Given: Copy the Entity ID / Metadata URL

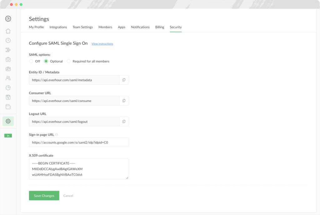Looking at the screenshot, I should pyautogui.click(x=124, y=80).
